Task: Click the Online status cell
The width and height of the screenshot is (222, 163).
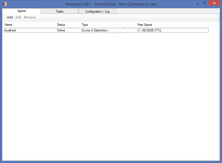Action: (61, 30)
